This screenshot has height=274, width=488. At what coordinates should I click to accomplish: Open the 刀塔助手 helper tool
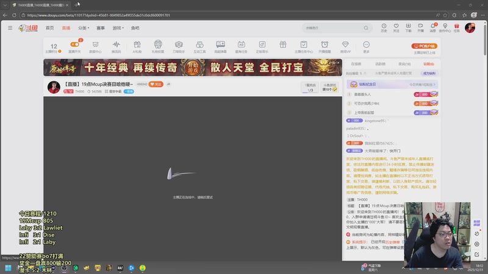pyautogui.click(x=179, y=47)
